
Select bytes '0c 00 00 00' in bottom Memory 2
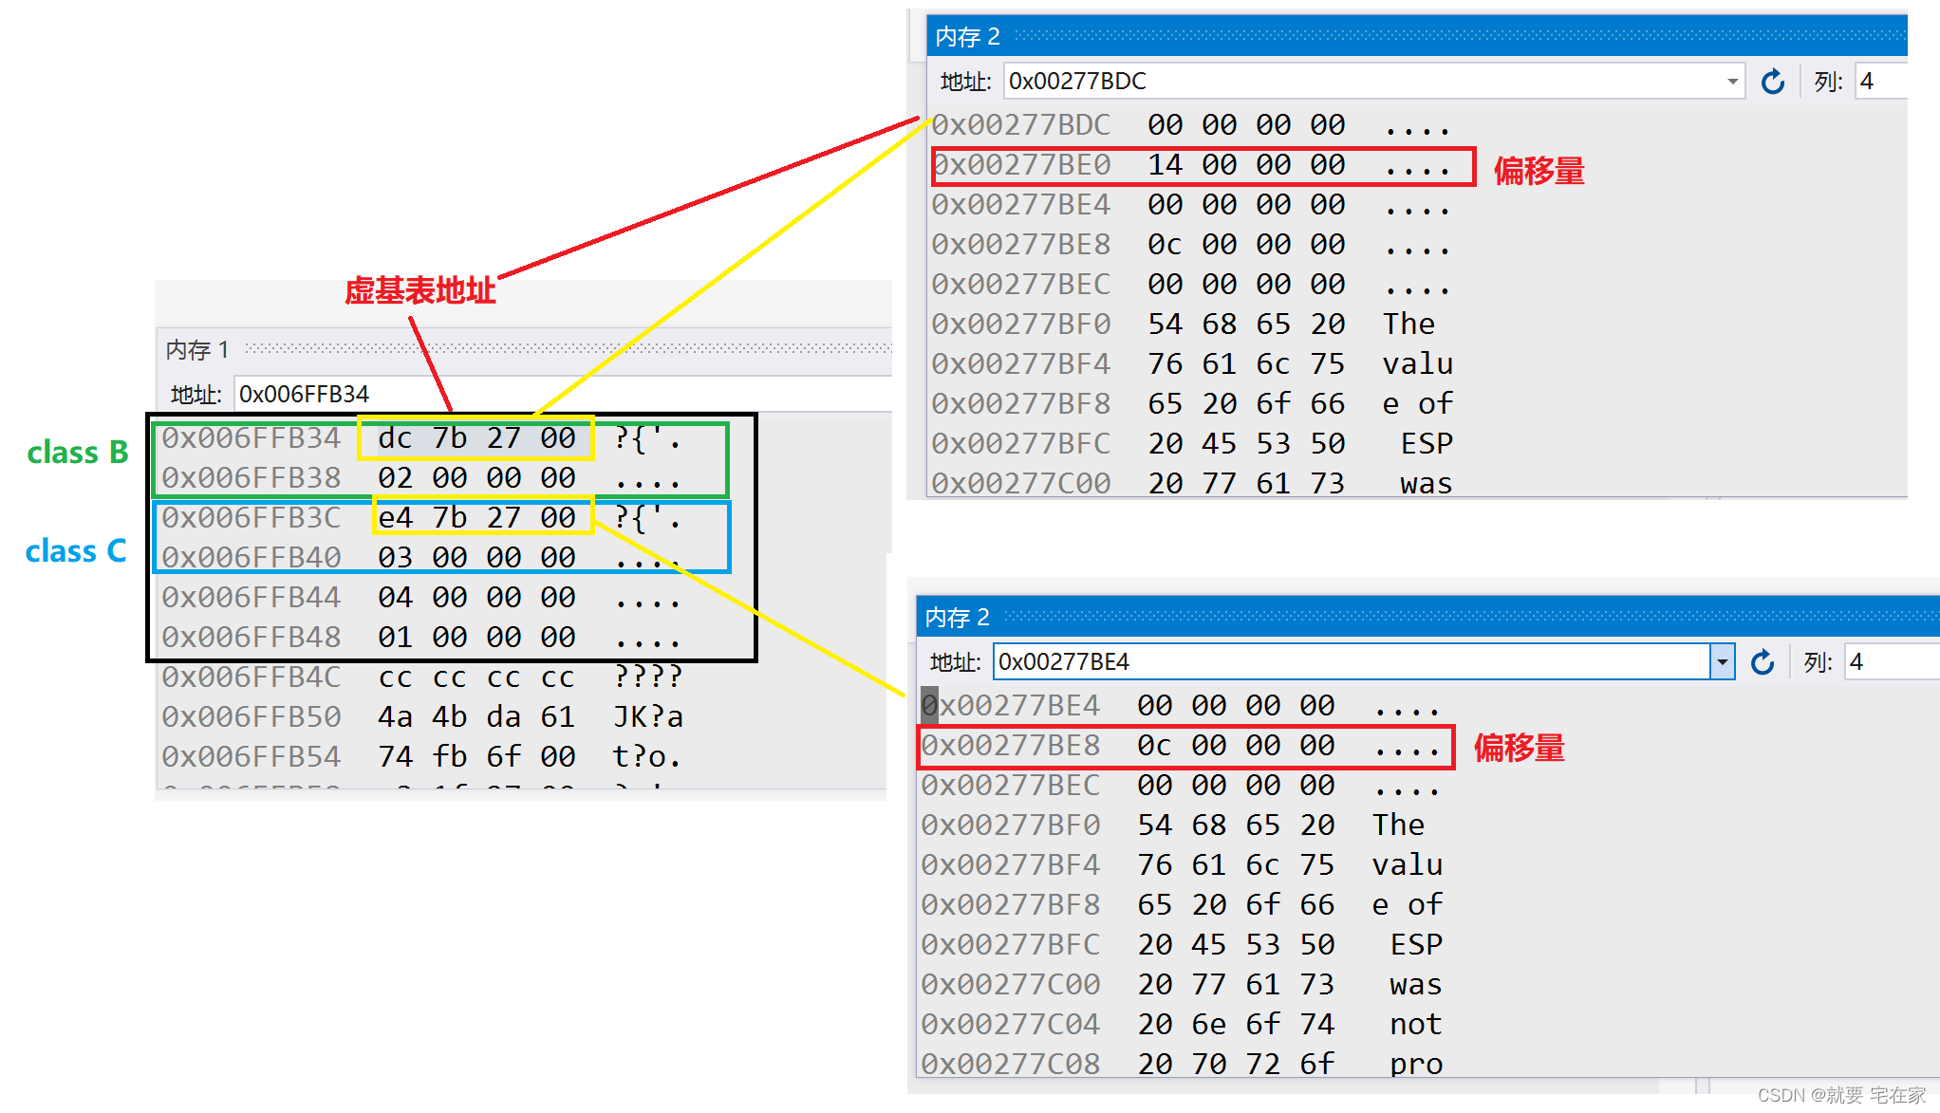[1236, 746]
